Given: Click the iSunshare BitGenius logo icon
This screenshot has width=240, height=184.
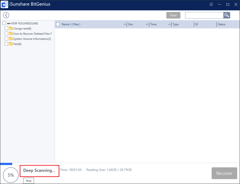Looking at the screenshot, I should (x=5, y=5).
